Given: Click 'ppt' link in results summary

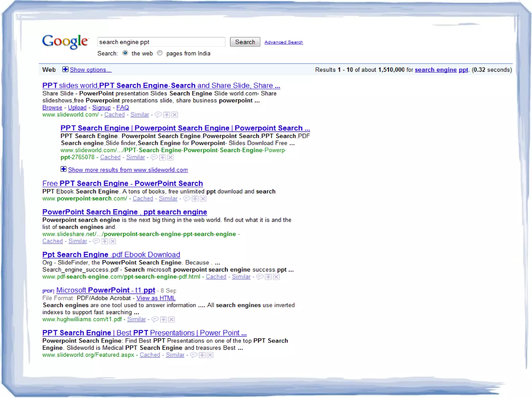Looking at the screenshot, I should (x=463, y=70).
